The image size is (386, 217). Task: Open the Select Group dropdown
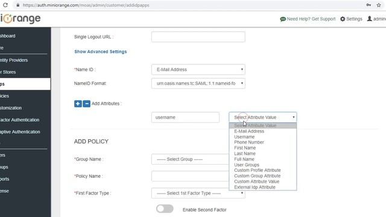190,159
